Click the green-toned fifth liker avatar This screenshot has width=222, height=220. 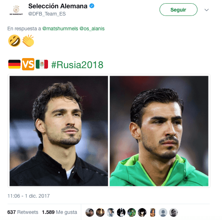pyautogui.click(x=132, y=212)
